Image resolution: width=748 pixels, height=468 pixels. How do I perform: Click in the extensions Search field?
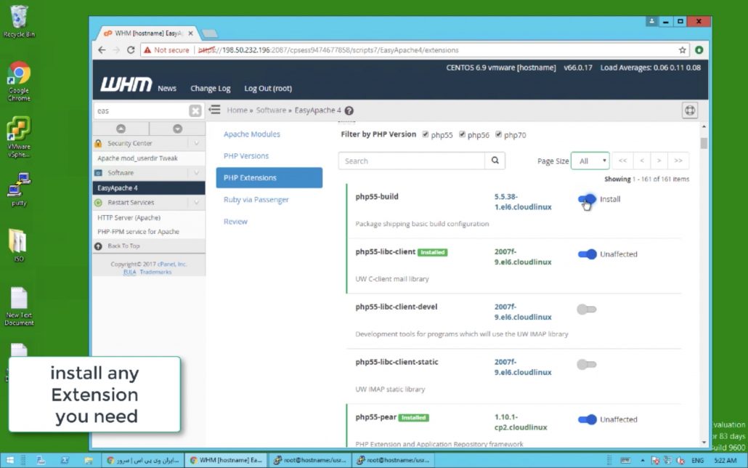[411, 161]
